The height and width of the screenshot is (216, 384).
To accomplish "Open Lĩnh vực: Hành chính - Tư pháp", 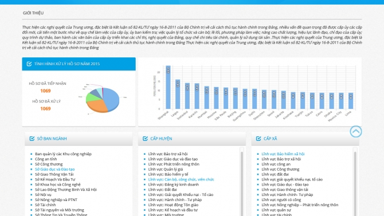I will tap(175, 200).
